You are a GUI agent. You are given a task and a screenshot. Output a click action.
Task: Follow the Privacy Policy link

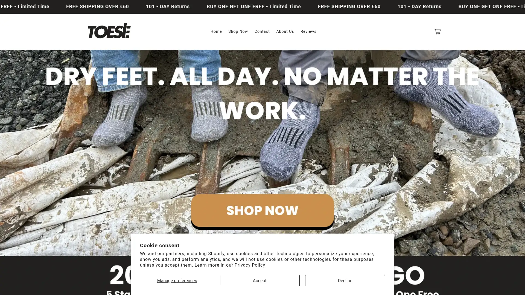[x=250, y=265]
